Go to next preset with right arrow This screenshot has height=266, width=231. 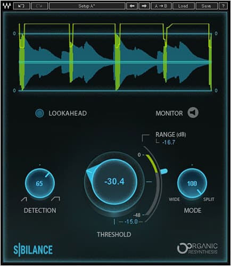tap(144, 6)
